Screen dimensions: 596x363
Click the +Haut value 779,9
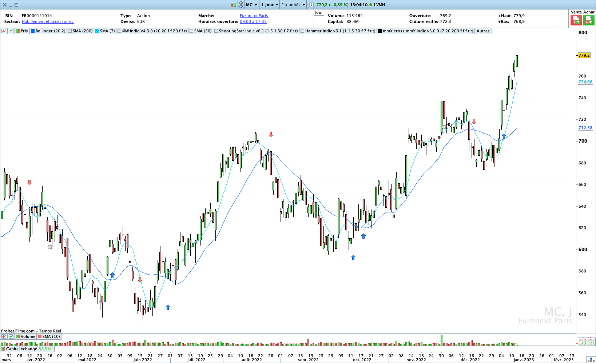point(519,16)
